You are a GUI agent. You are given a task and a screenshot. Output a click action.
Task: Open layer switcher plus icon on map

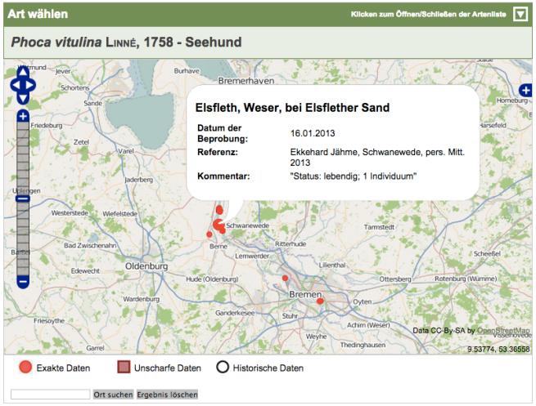coord(525,90)
